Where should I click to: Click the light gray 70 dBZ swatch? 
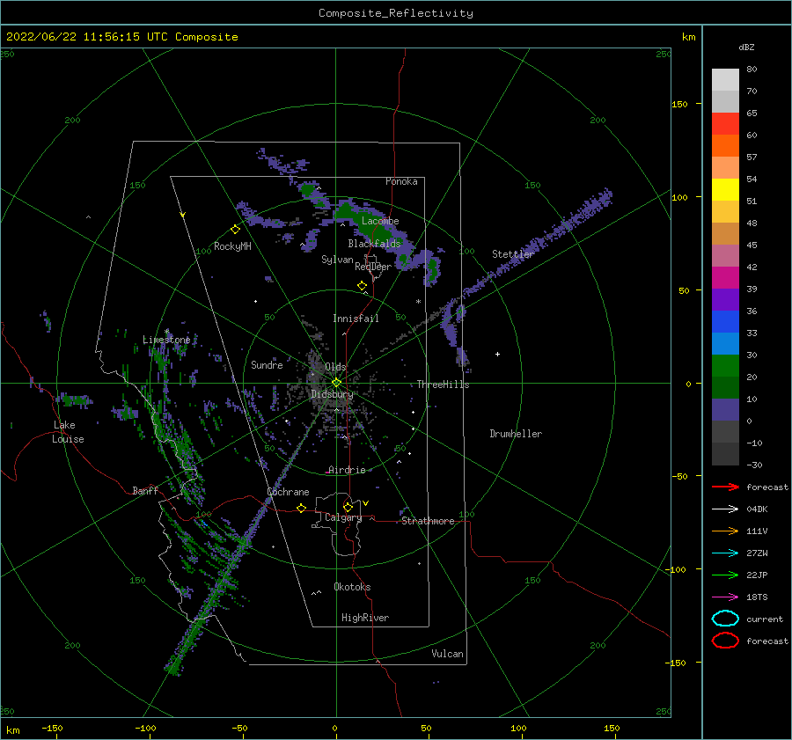tap(725, 80)
